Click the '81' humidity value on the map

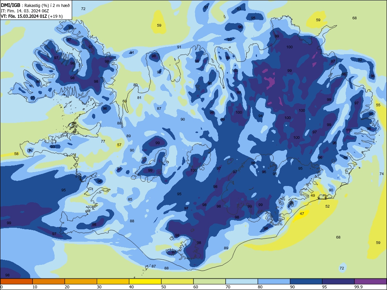pos(139,98)
